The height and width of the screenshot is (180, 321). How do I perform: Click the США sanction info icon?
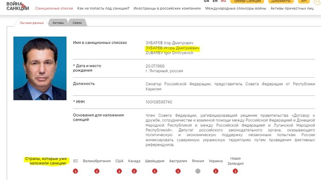click(x=119, y=171)
